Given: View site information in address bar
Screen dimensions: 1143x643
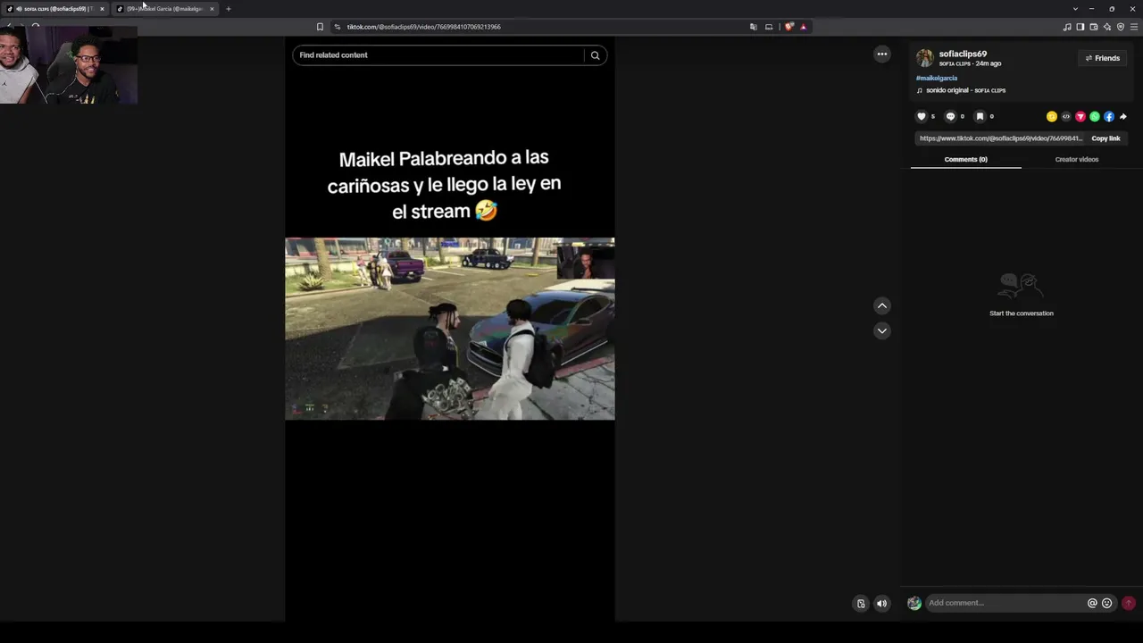Looking at the screenshot, I should point(337,27).
